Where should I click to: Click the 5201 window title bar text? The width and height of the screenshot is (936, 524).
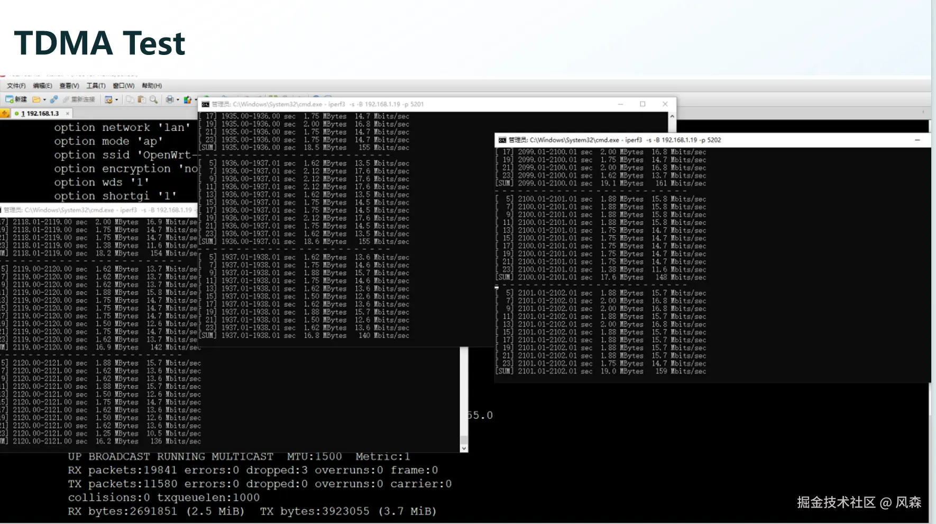318,105
